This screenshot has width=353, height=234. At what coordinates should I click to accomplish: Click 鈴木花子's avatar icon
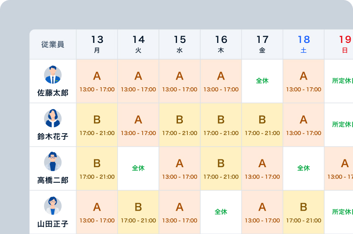click(x=53, y=118)
